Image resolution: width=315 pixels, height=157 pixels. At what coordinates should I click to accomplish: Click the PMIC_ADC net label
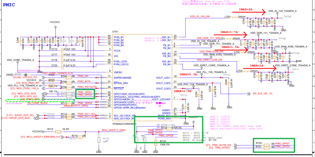(x=32, y=99)
